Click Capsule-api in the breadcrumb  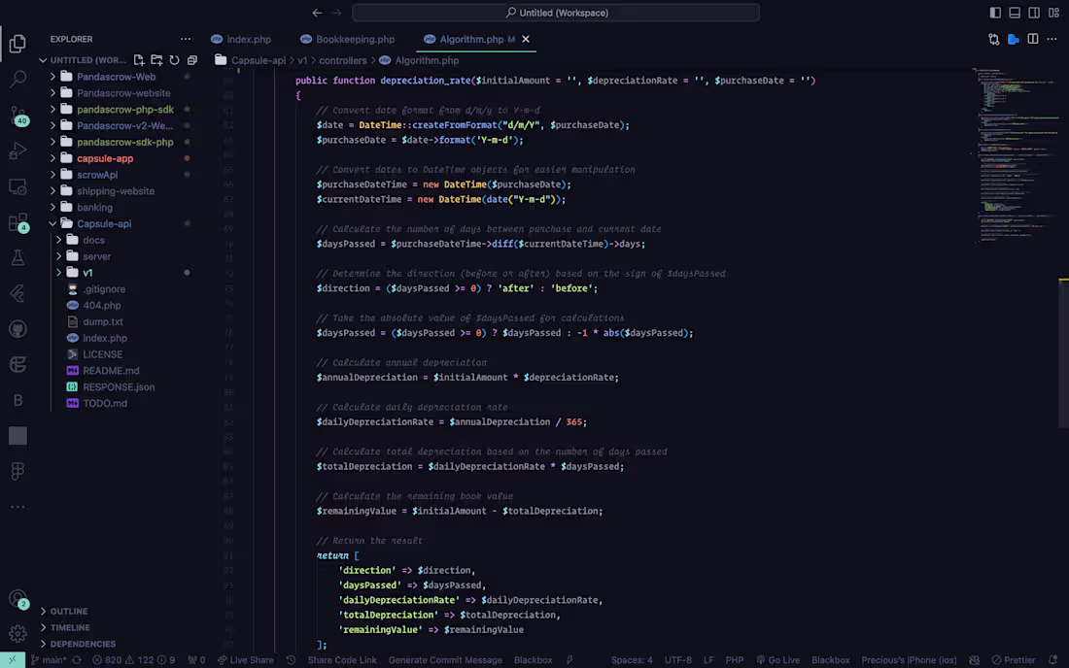pos(259,60)
